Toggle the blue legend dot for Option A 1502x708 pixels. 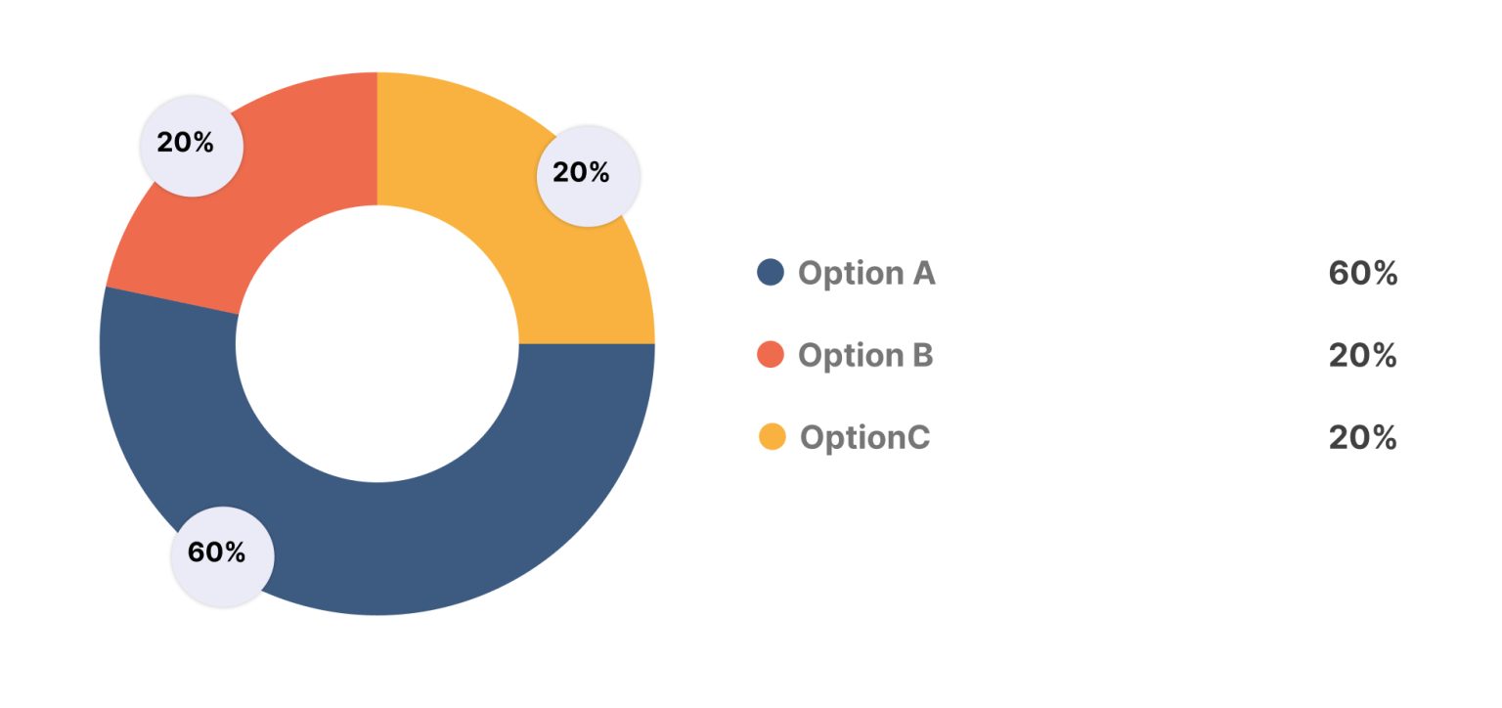(x=771, y=272)
